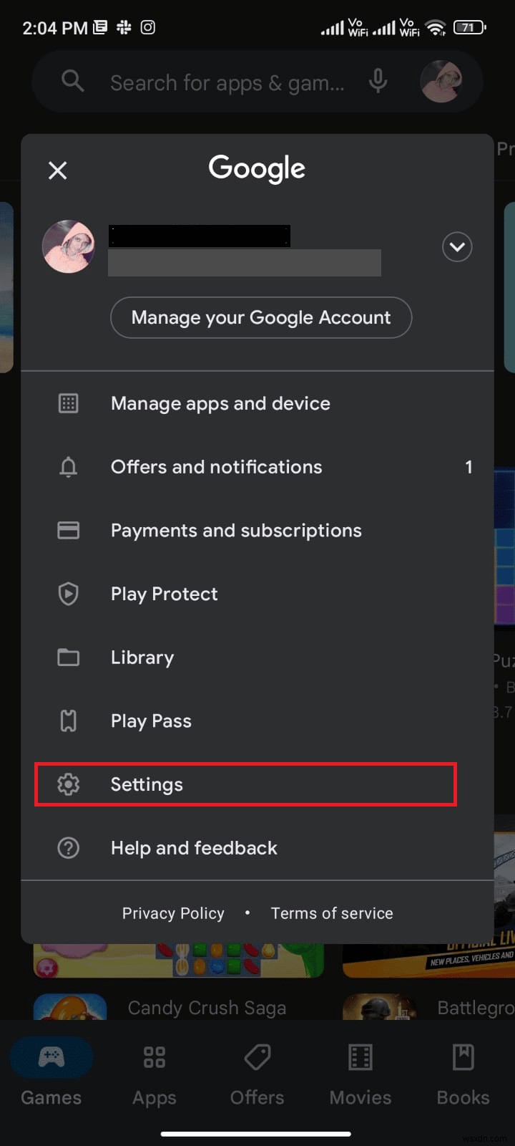Tap the Help and feedback question mark icon

pos(68,847)
